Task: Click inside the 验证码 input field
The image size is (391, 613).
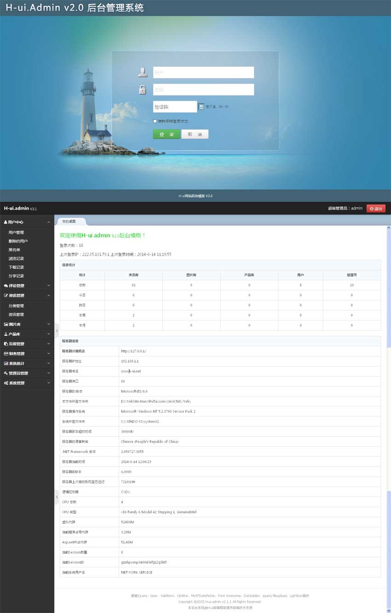Action: (x=175, y=106)
